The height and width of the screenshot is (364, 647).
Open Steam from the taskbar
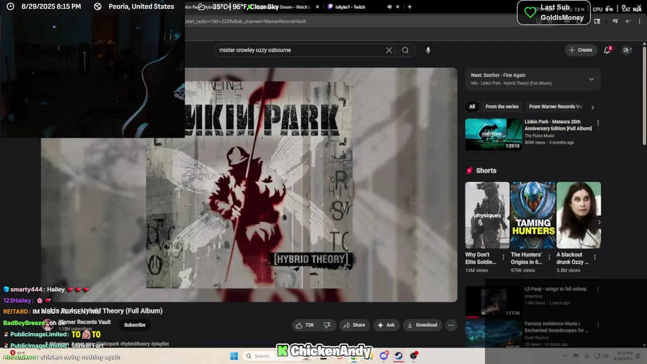click(399, 356)
